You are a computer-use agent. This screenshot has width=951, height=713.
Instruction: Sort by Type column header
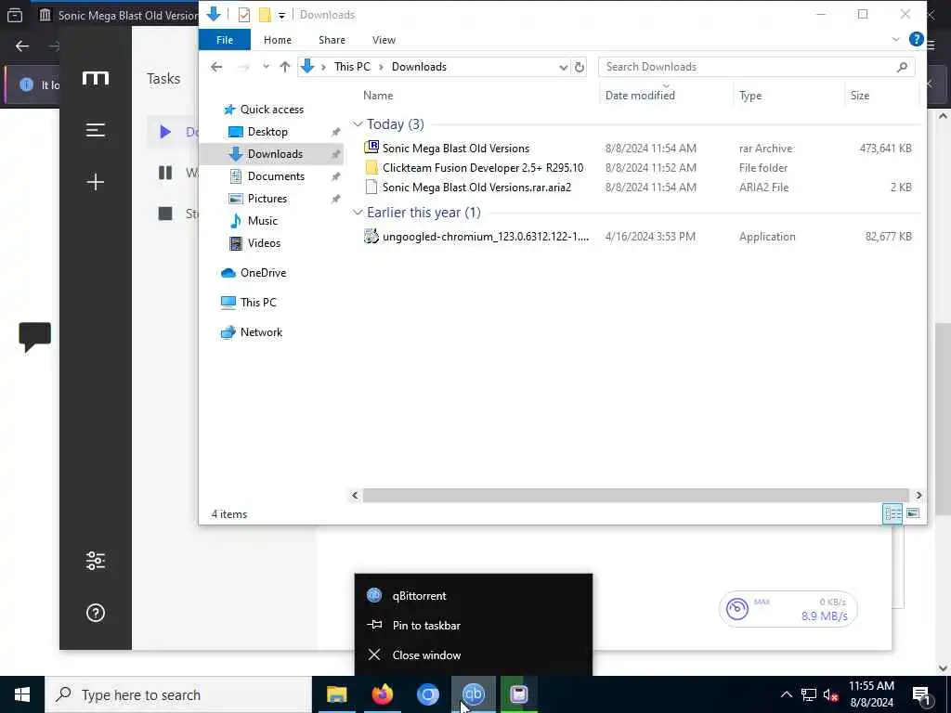click(750, 96)
